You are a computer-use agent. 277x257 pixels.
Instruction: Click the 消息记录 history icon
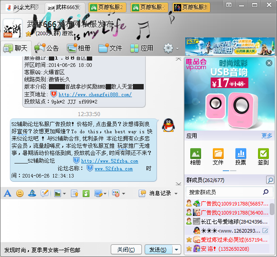[142, 193]
